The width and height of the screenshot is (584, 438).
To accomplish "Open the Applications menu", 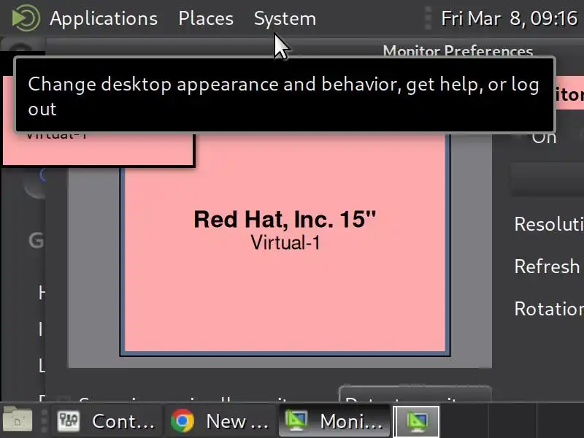I will coord(104,18).
